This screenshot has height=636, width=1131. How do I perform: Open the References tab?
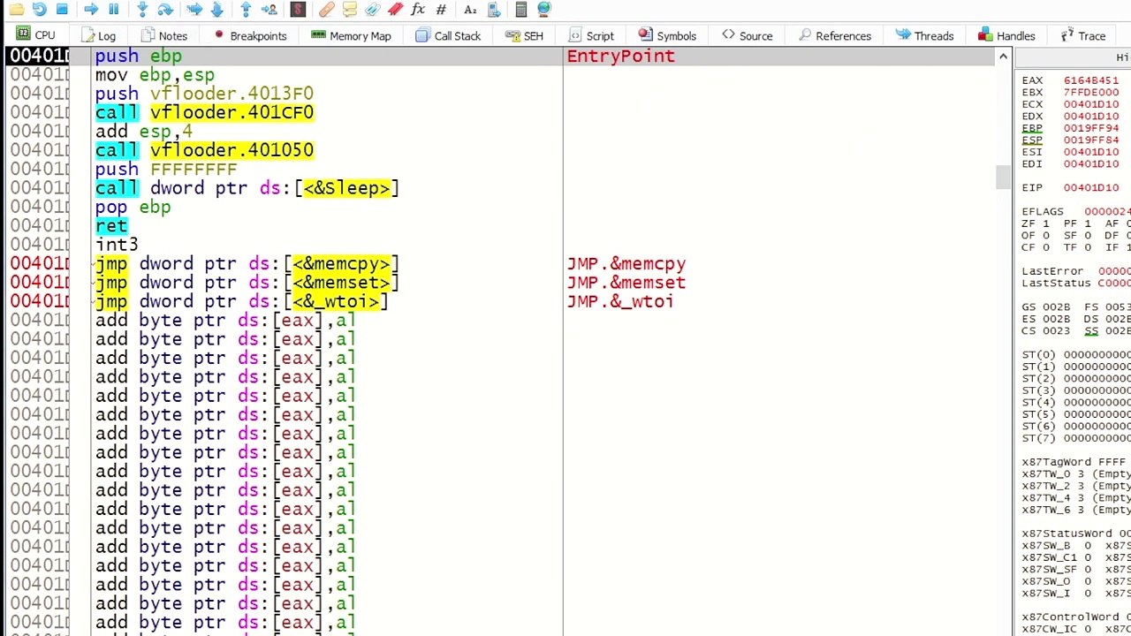pos(834,35)
